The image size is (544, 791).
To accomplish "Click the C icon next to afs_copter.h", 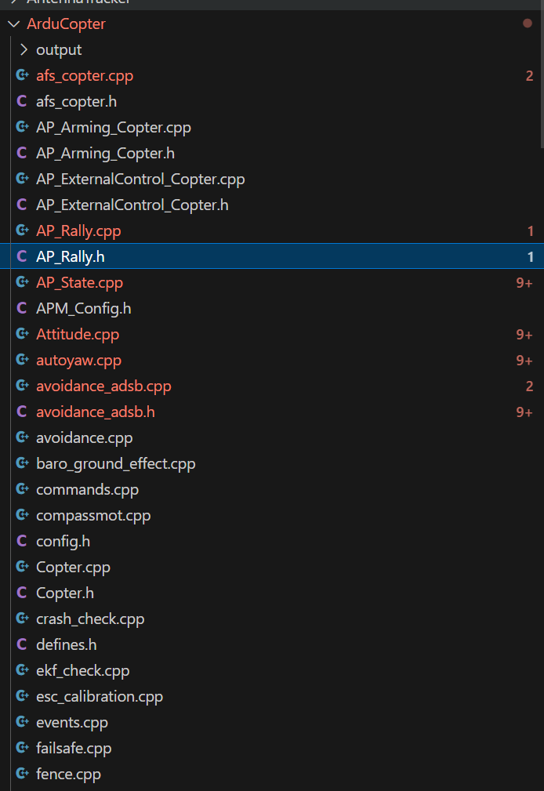I will click(x=21, y=101).
